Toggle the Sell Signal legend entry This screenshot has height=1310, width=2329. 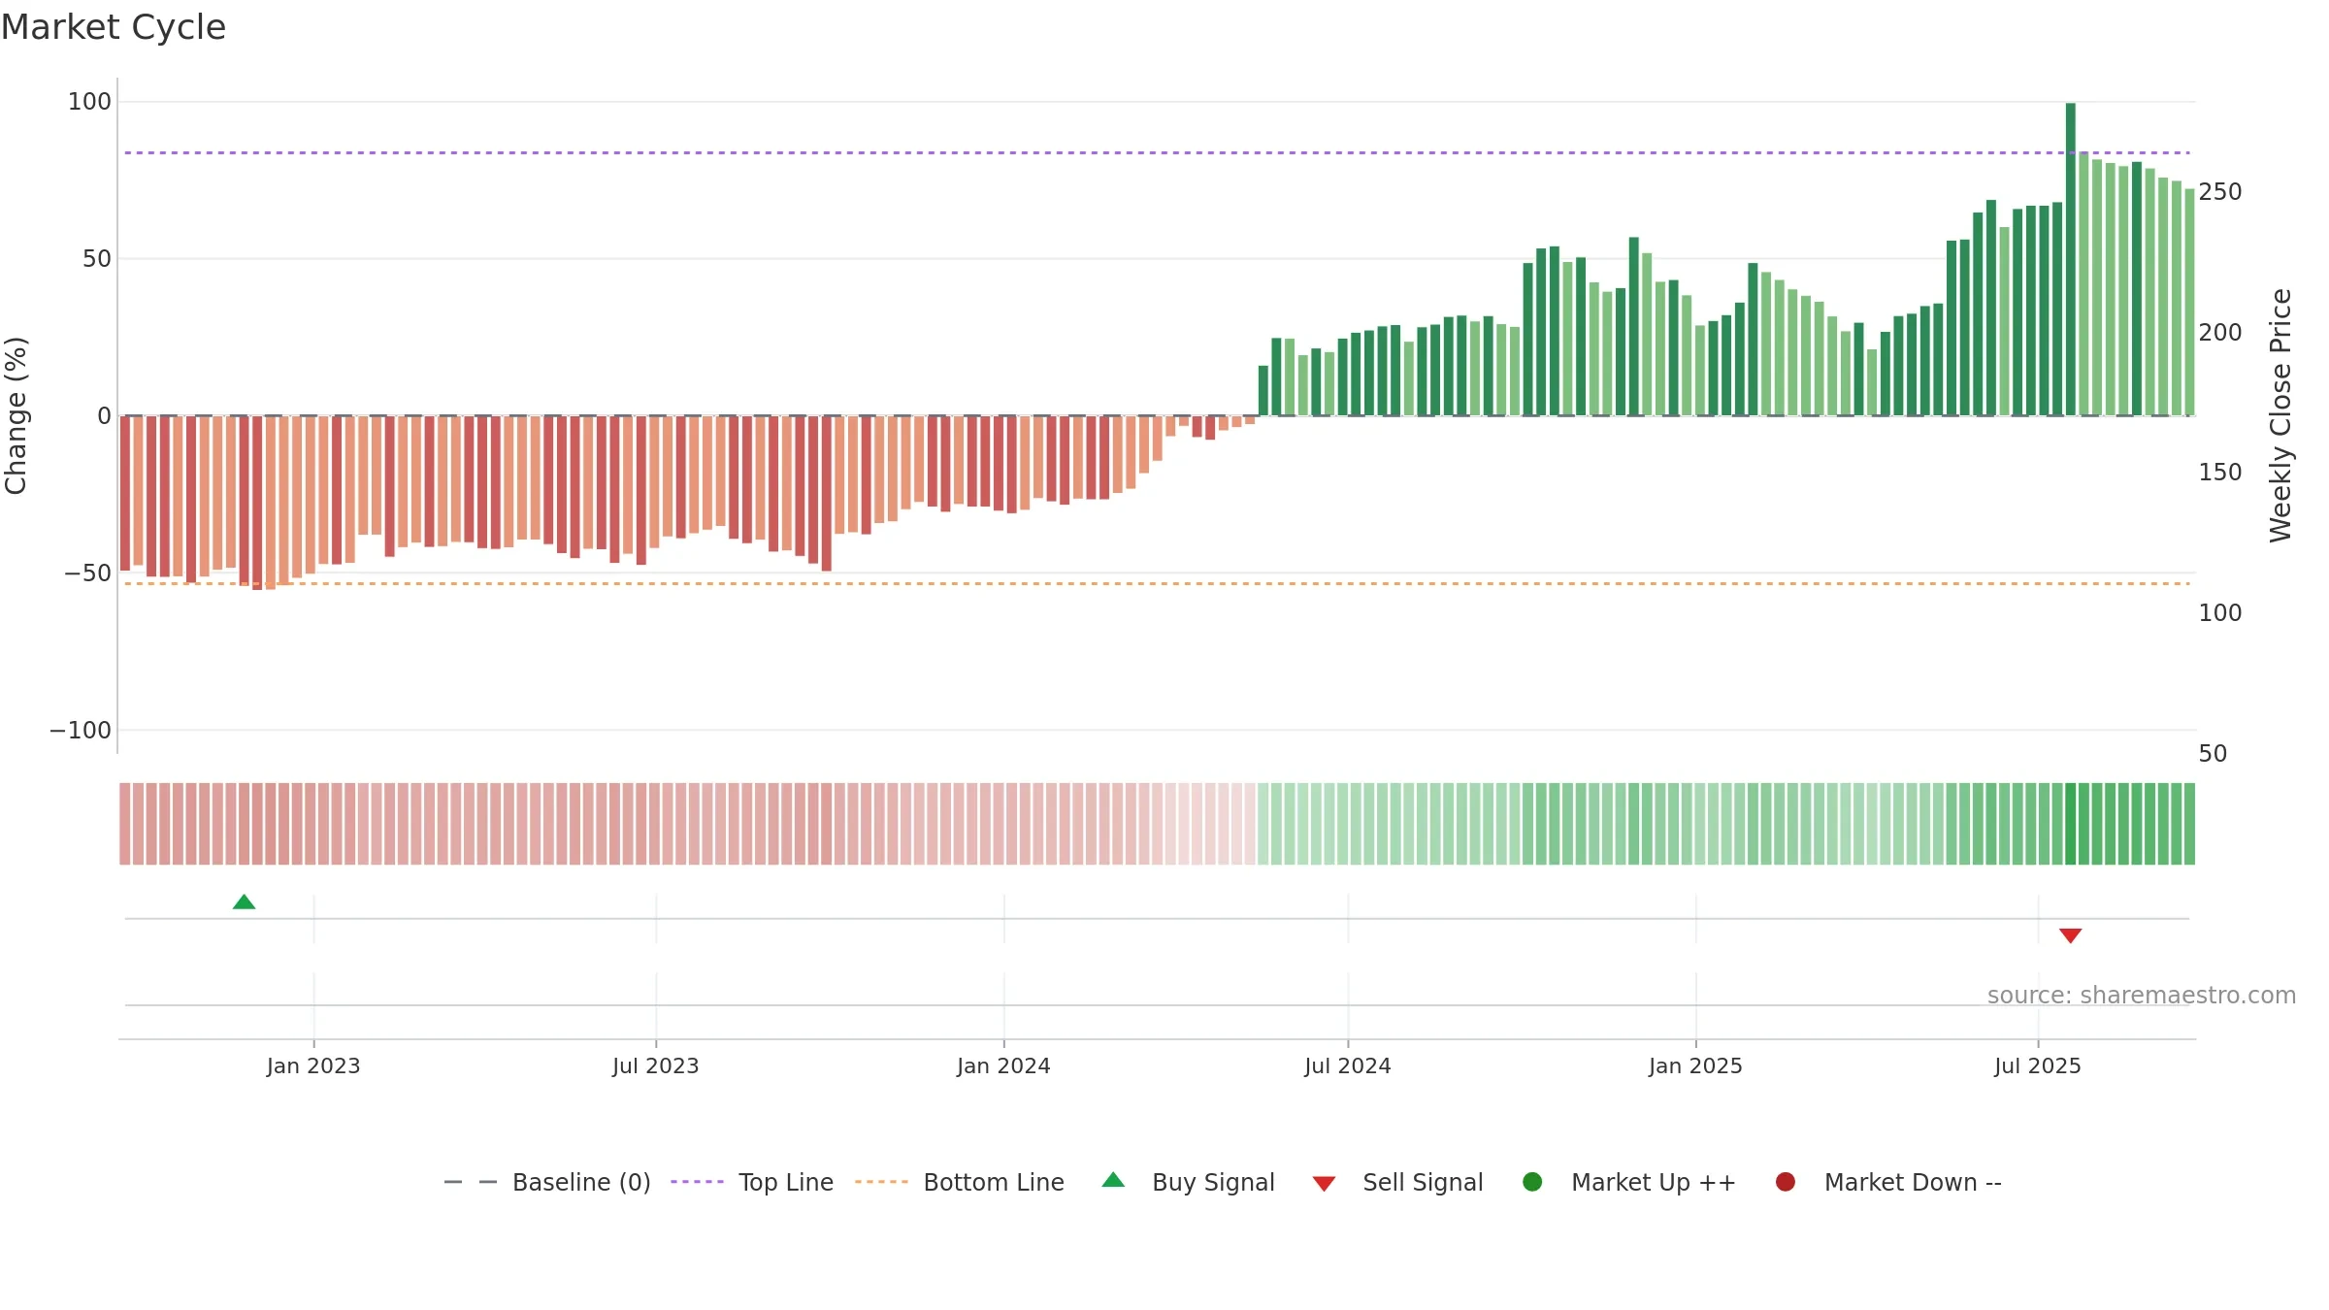(x=1397, y=1182)
